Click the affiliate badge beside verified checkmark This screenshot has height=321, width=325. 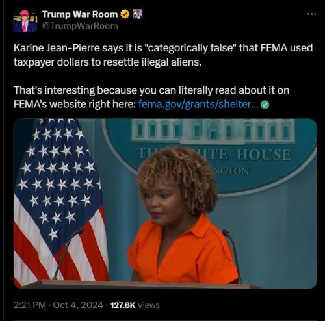pos(137,14)
